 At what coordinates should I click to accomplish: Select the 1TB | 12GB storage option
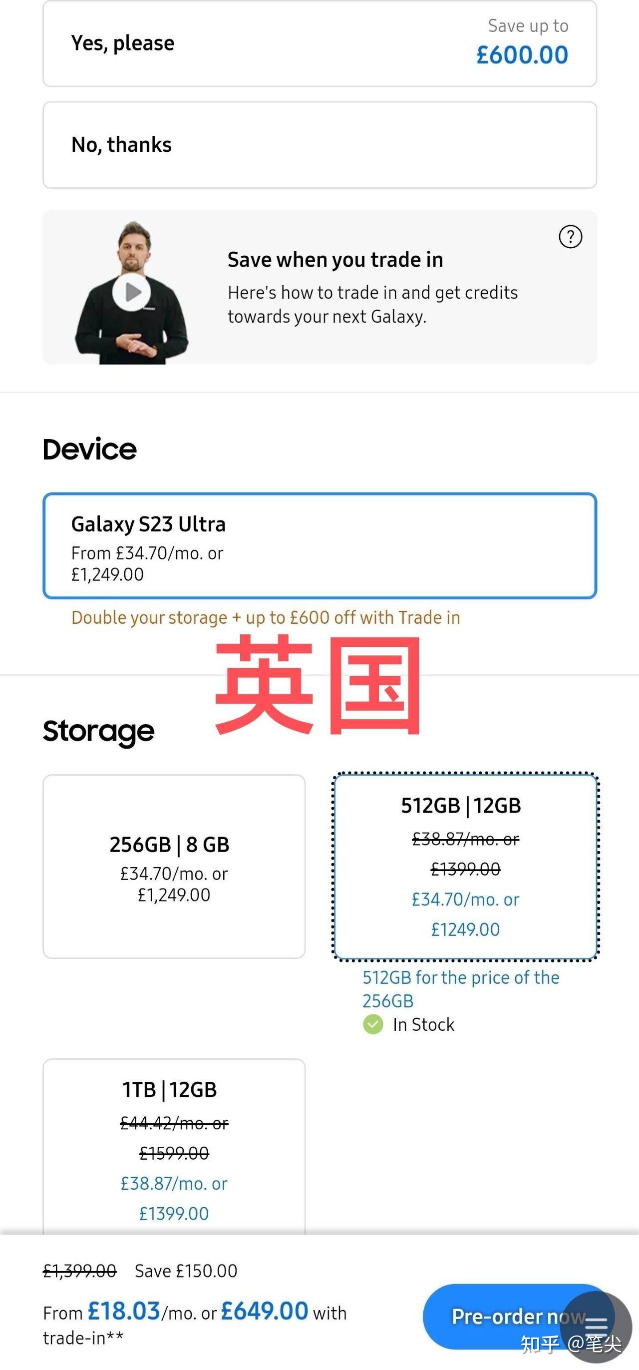click(174, 1146)
